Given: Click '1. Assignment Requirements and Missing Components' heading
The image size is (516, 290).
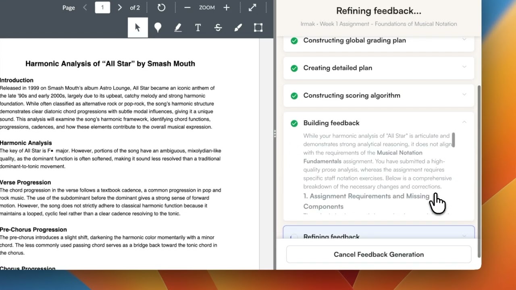Looking at the screenshot, I should click(x=366, y=201).
